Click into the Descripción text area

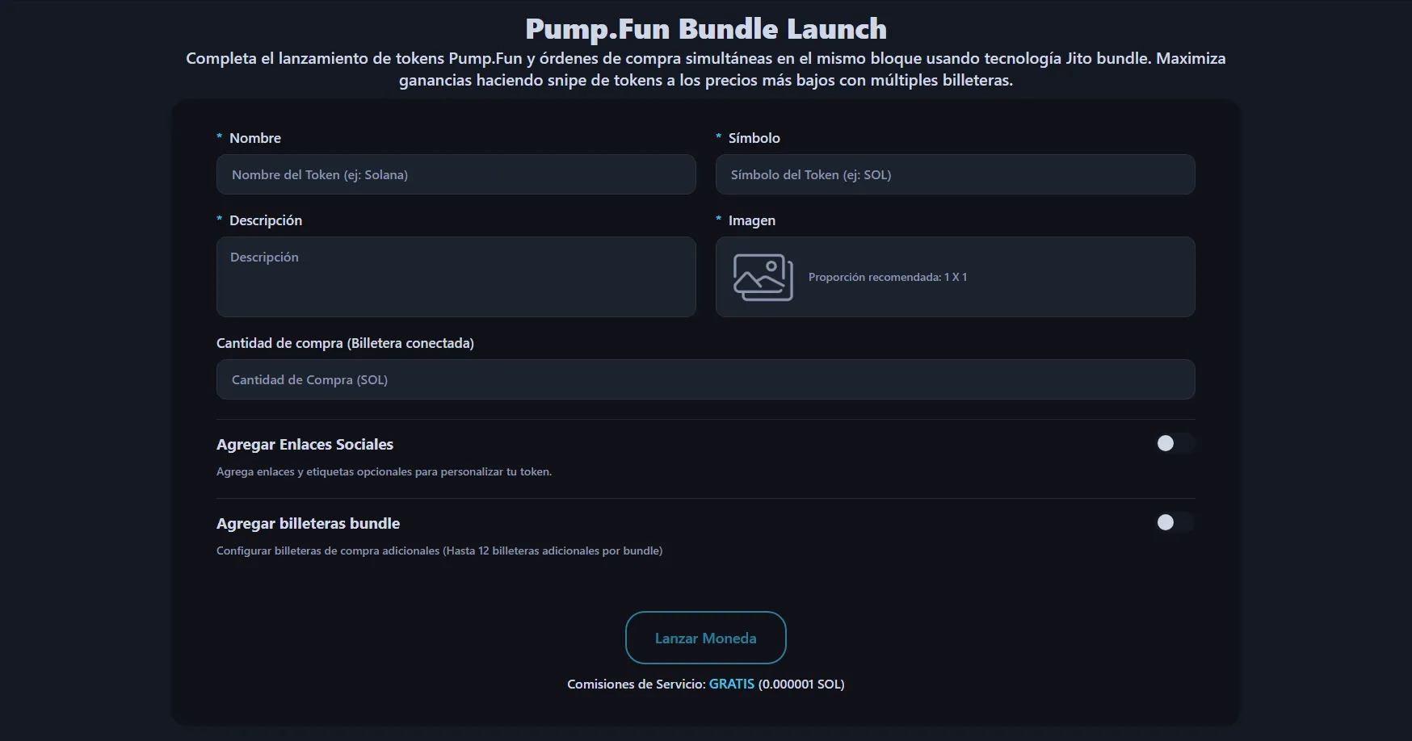tap(456, 277)
